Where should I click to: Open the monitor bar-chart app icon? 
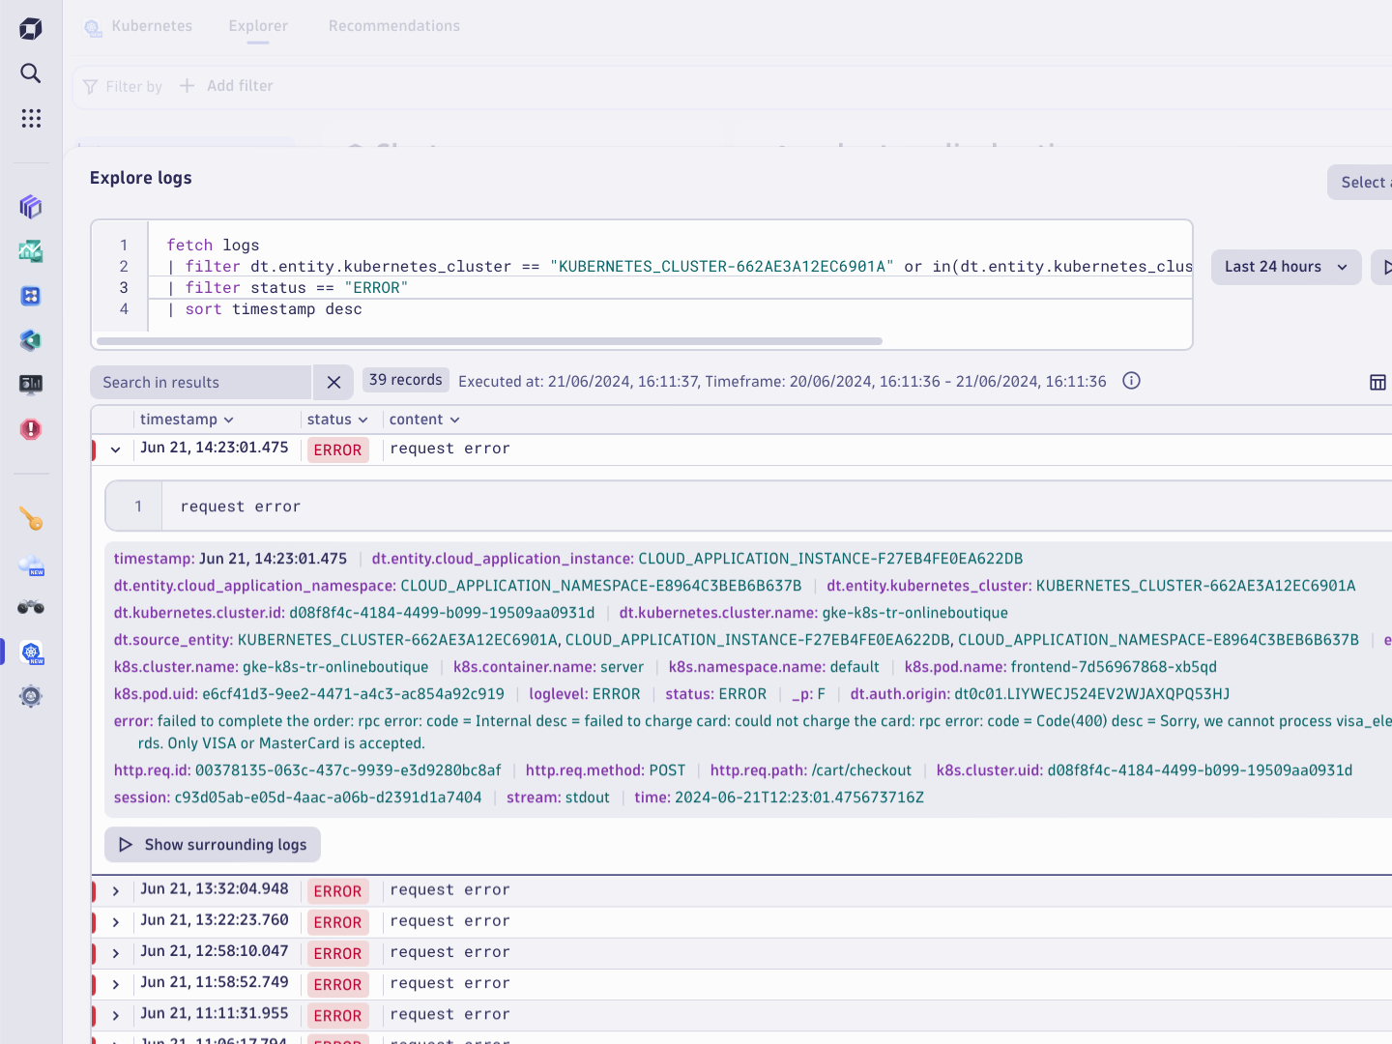pyautogui.click(x=31, y=385)
